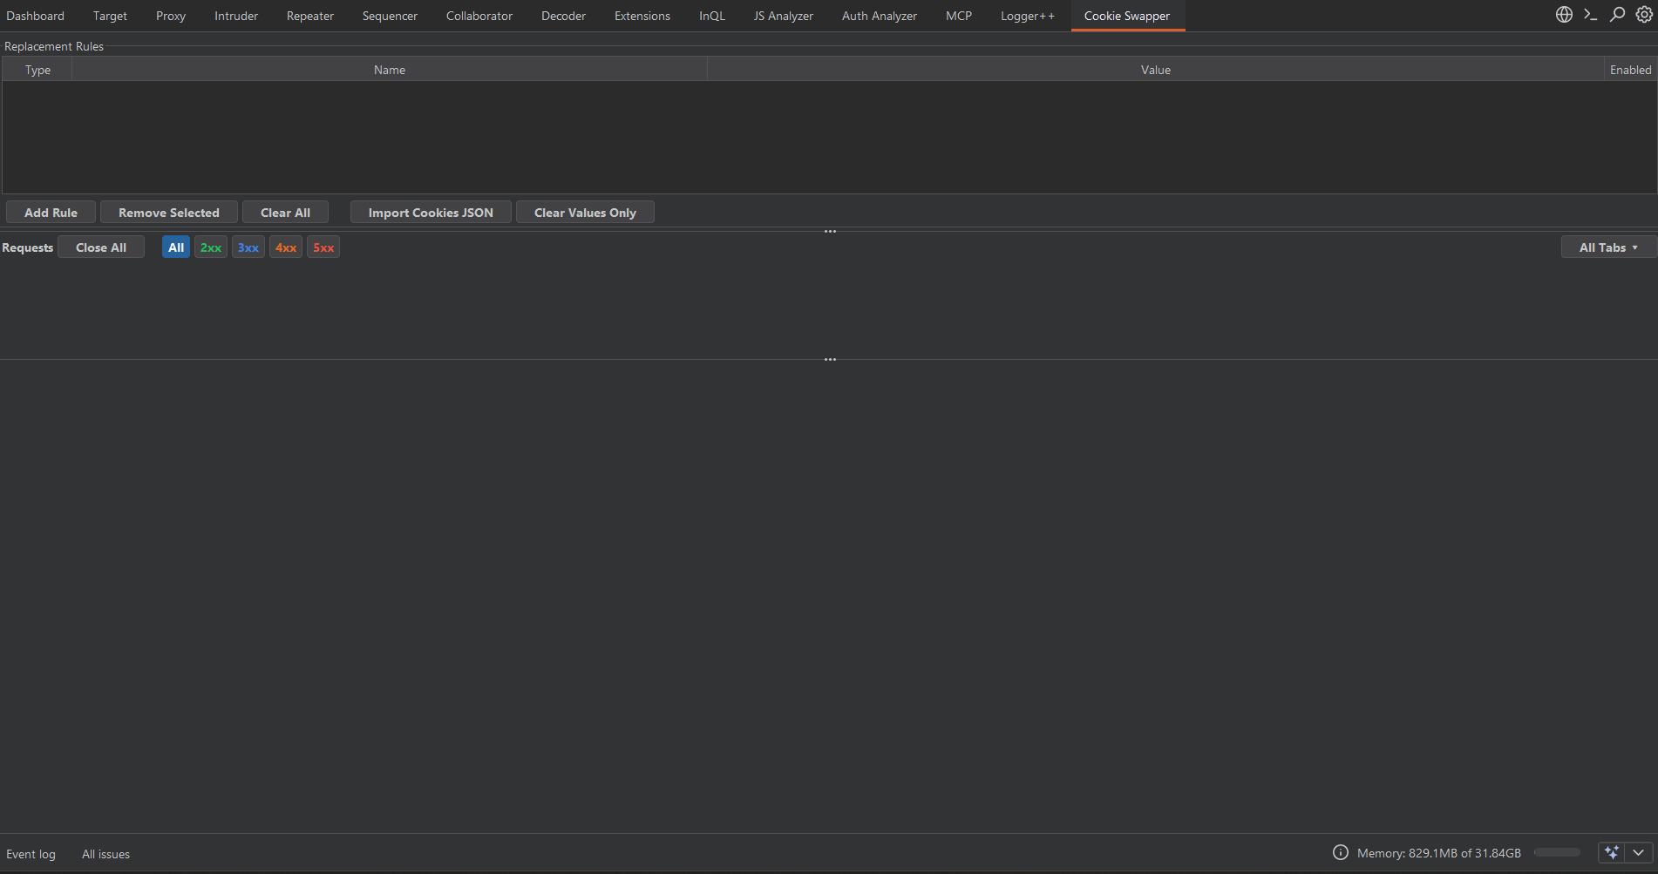Switch to the JS Analyzer tab
This screenshot has width=1658, height=874.
pos(784,16)
